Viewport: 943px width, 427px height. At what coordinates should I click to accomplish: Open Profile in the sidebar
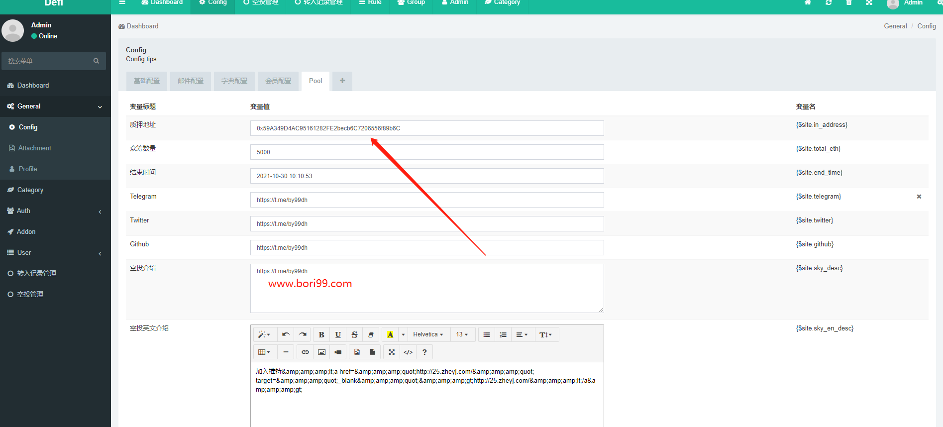click(x=55, y=169)
